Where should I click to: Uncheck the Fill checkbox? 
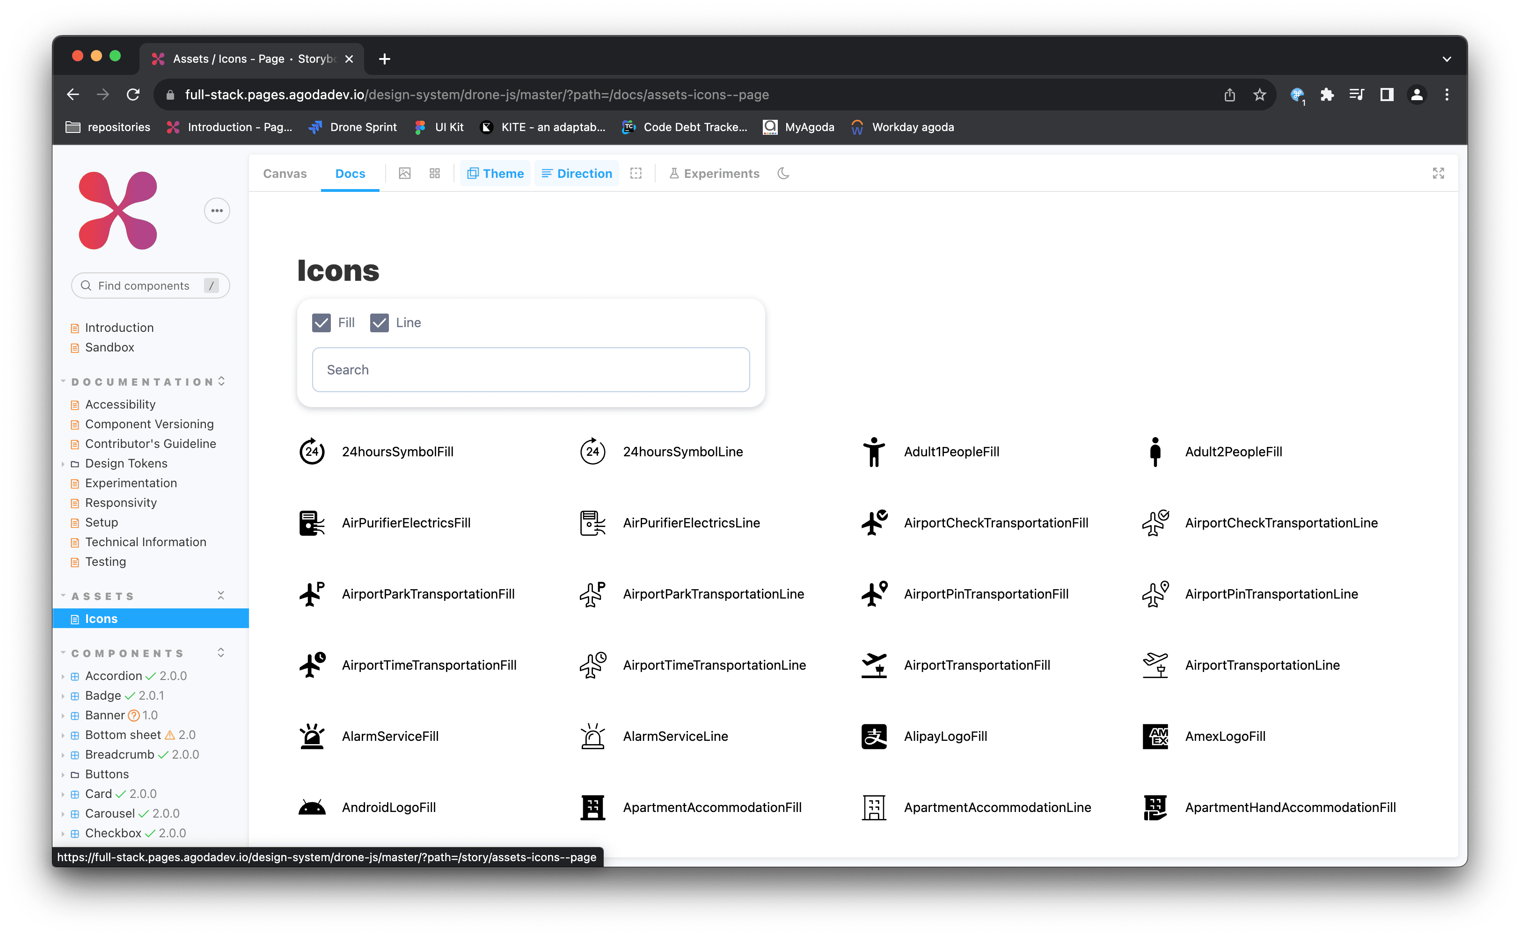click(x=321, y=322)
